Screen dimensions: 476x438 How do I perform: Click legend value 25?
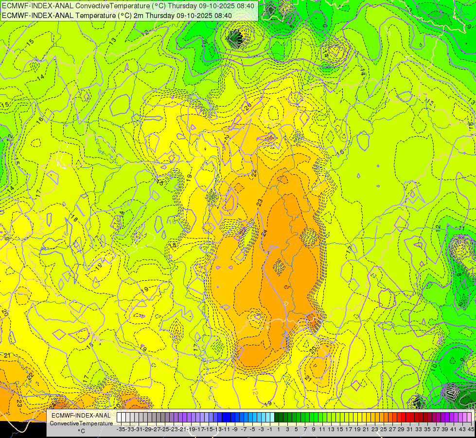(x=384, y=430)
